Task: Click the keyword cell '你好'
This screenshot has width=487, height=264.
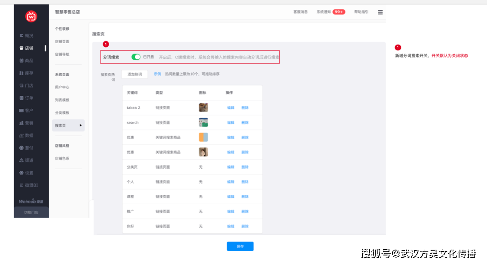Action: point(130,226)
